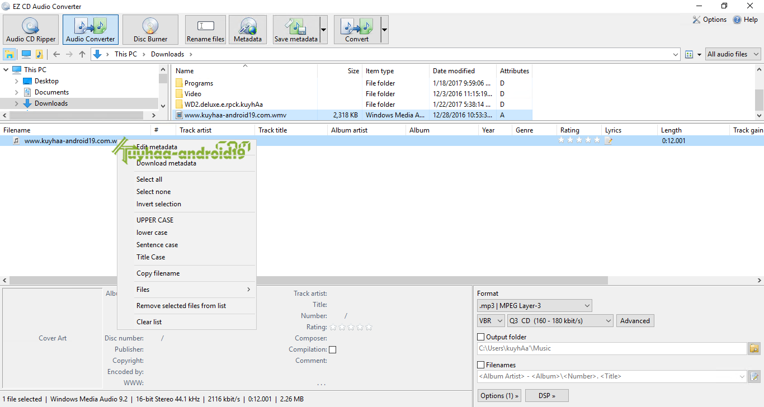The height and width of the screenshot is (407, 764).
Task: Open the Save metadata dropdown arrow
Action: (x=323, y=30)
